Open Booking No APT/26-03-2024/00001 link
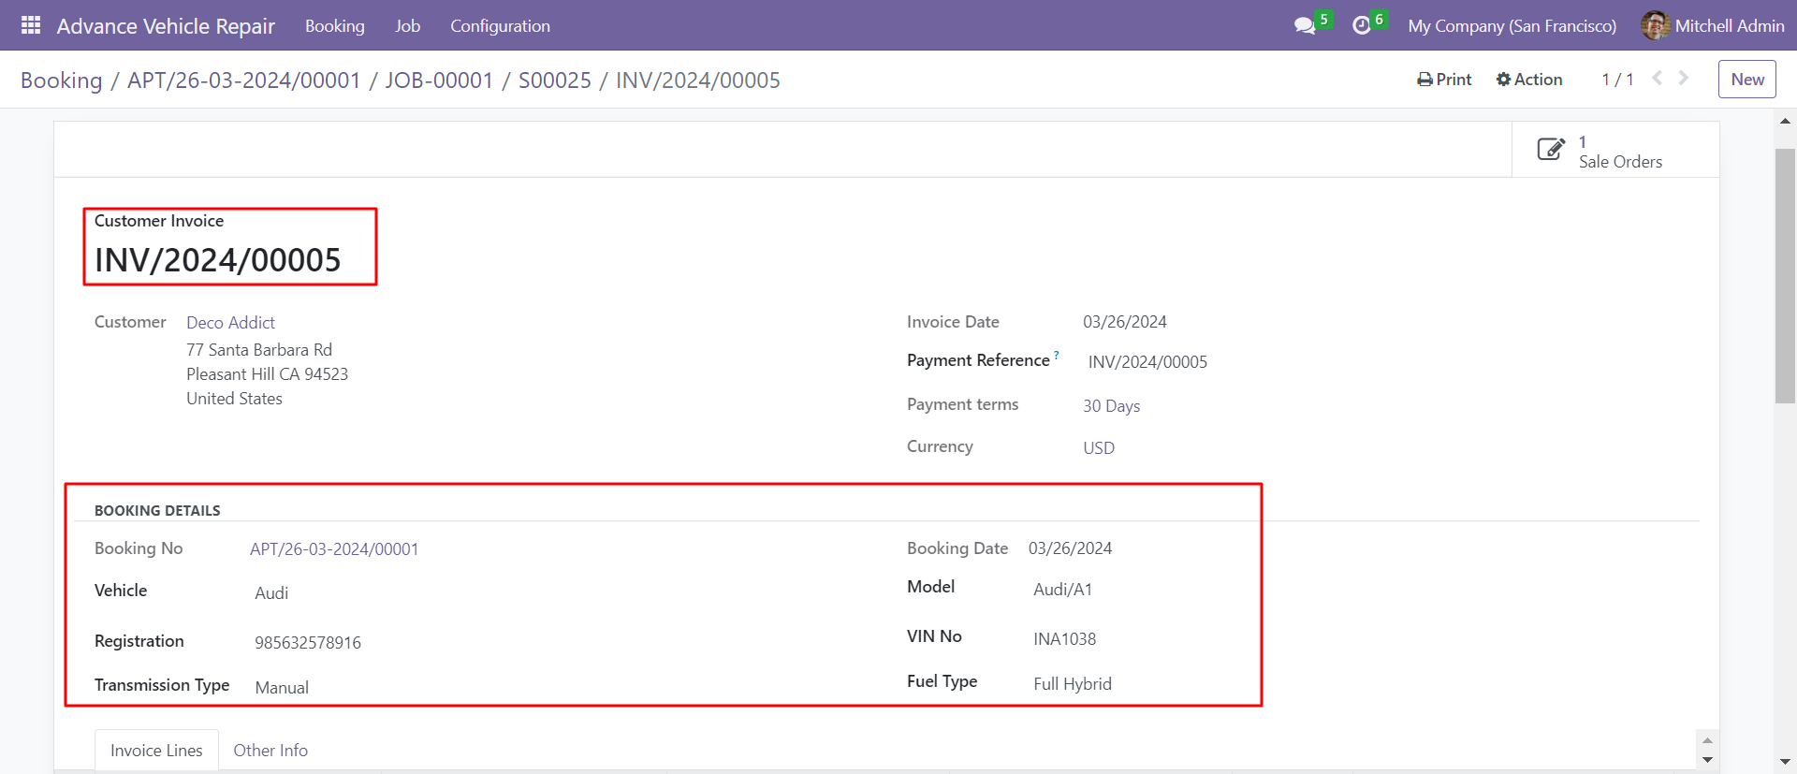 [334, 549]
